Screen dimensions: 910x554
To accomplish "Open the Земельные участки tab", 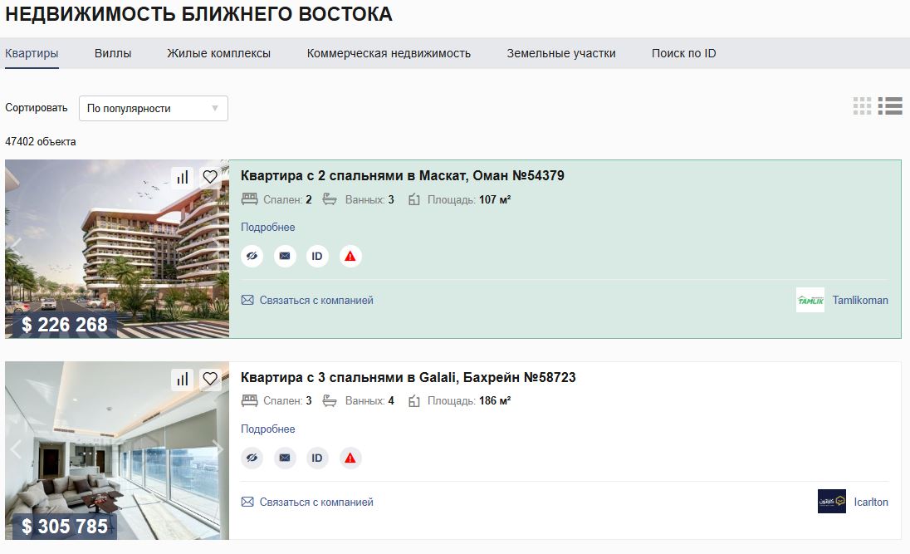I will pyautogui.click(x=561, y=53).
